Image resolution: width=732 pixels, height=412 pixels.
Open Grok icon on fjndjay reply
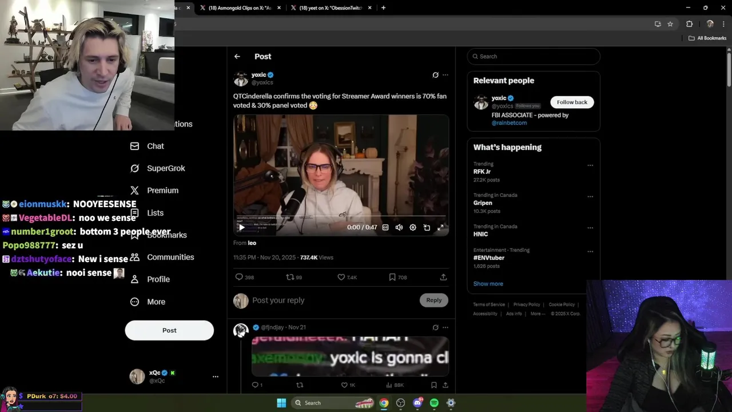(x=435, y=327)
